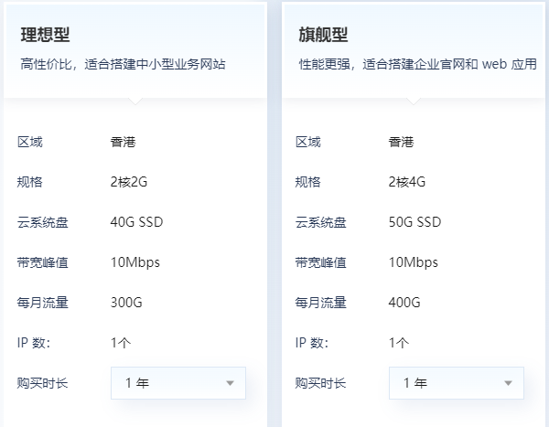The width and height of the screenshot is (549, 427).
Task: Open the 旗舰型 purchase duration dropdown
Action: [x=457, y=383]
